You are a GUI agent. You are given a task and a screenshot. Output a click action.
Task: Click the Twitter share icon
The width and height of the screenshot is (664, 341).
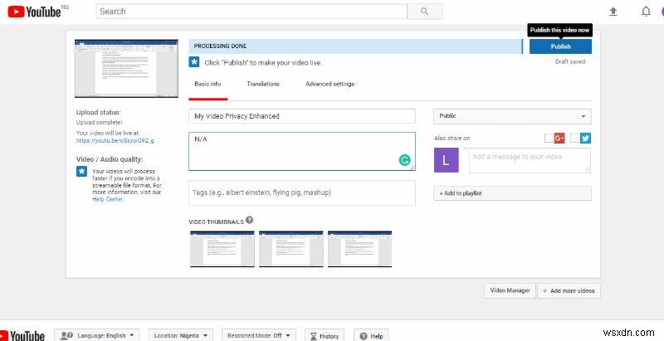[x=586, y=138]
